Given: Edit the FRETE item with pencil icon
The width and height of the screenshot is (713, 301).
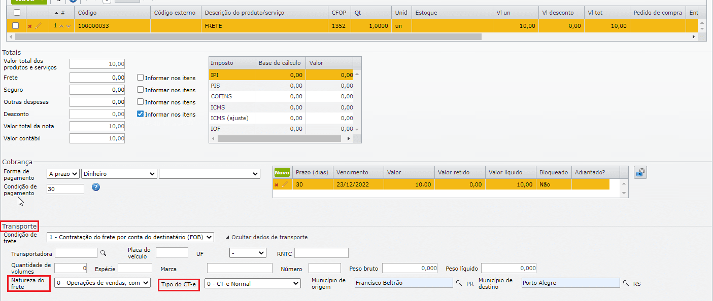Looking at the screenshot, I should (x=38, y=26).
